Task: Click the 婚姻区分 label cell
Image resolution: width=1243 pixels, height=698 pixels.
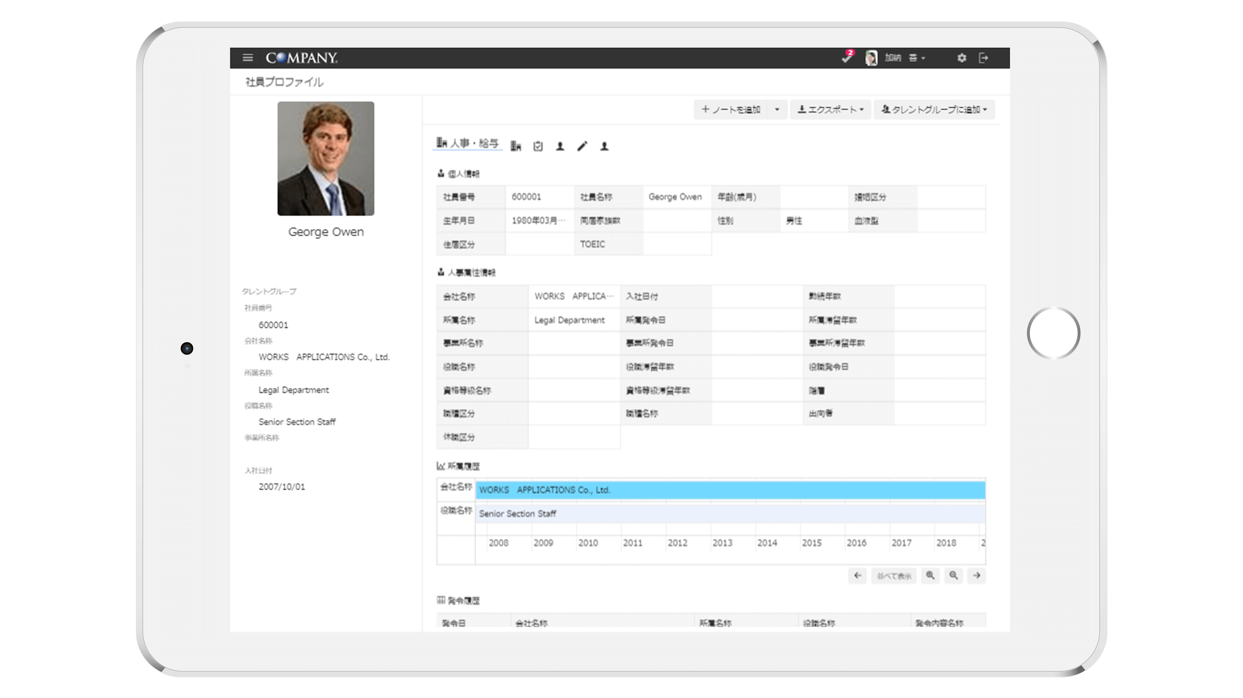Action: point(883,197)
